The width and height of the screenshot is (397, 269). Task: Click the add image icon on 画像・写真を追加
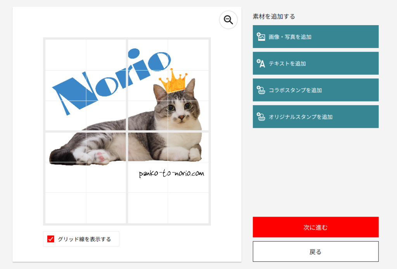coord(261,37)
